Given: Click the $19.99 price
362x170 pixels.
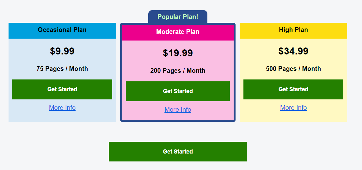Looking at the screenshot, I should (178, 53).
